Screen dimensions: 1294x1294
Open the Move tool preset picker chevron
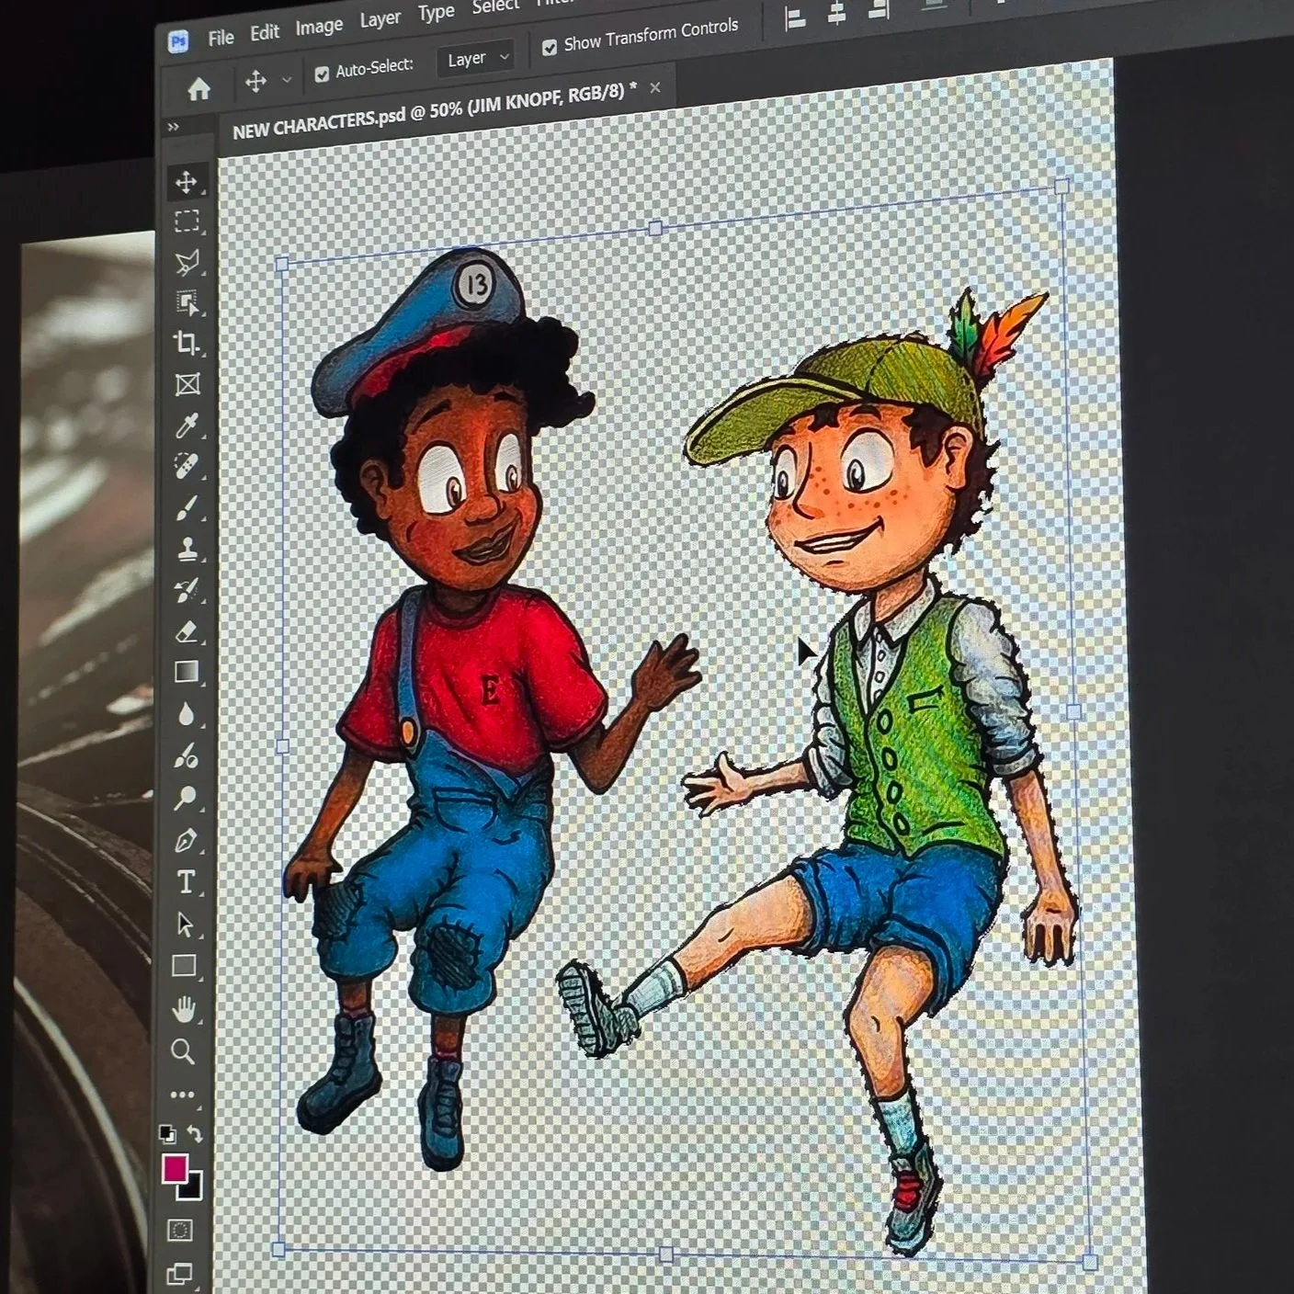coord(287,80)
